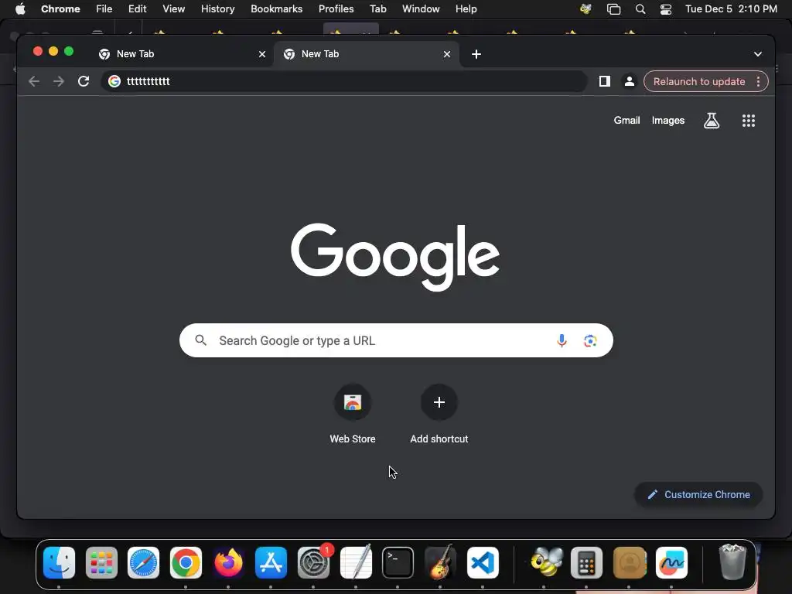Open Control Center in menu bar
The image size is (792, 594).
point(666,9)
